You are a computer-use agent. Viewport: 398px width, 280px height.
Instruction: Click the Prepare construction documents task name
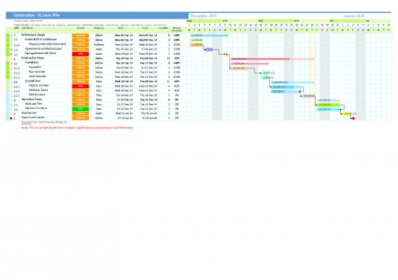tap(47, 44)
